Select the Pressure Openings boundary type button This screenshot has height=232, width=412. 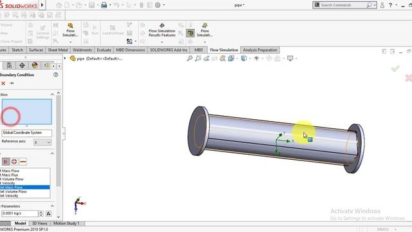(x=14, y=162)
